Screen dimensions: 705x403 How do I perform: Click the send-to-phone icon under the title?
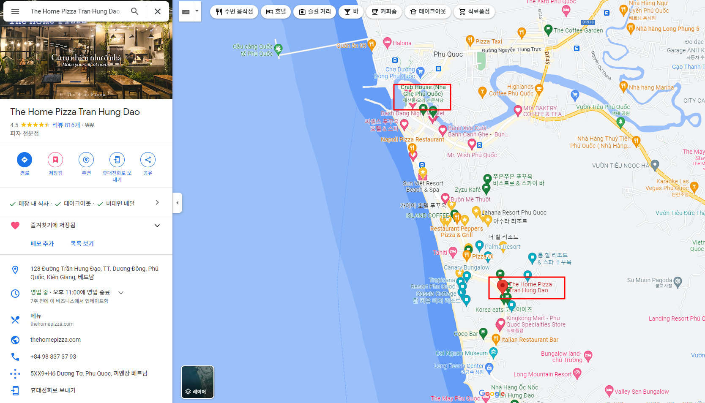click(117, 160)
